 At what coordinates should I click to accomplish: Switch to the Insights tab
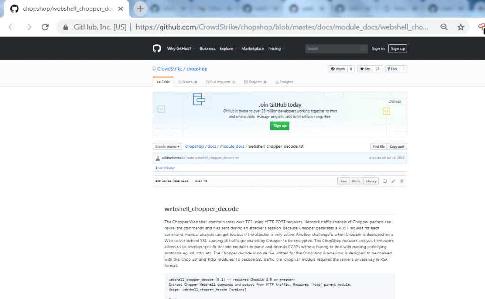(x=284, y=82)
